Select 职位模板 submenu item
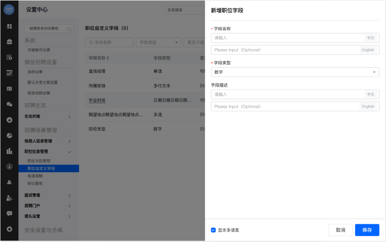Screen dimensions: 386x242 (x=35, y=183)
